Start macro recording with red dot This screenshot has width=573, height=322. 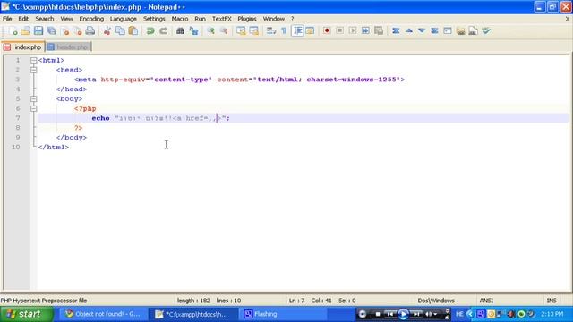pos(327,31)
